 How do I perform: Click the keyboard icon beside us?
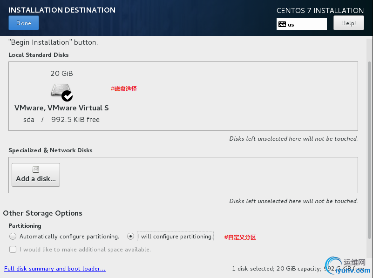tap(282, 24)
